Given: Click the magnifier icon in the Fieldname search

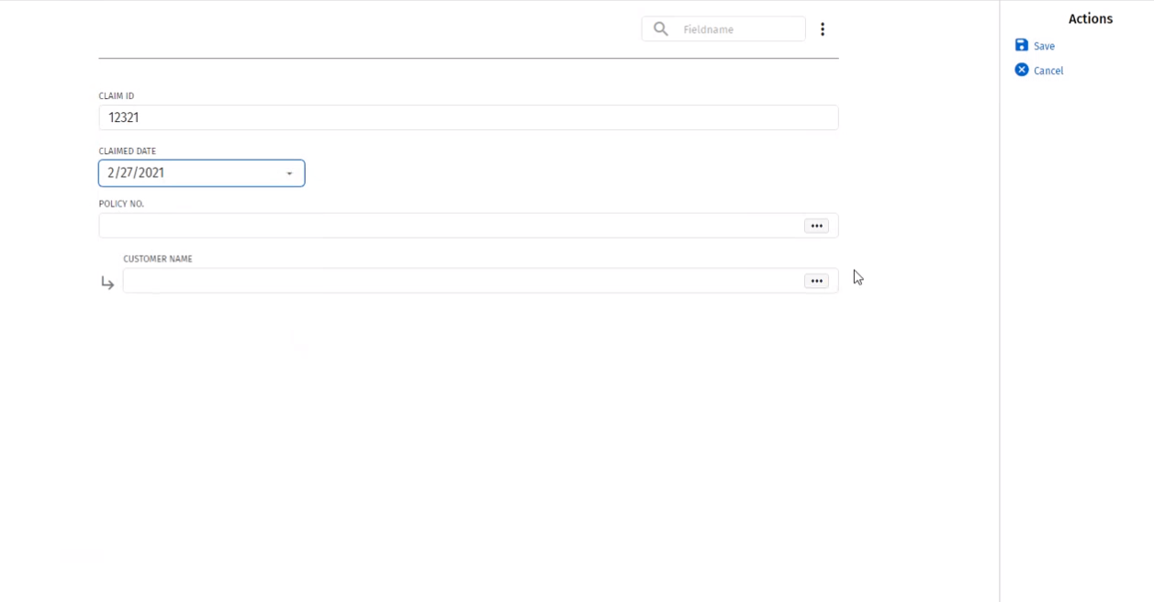Looking at the screenshot, I should pos(660,29).
